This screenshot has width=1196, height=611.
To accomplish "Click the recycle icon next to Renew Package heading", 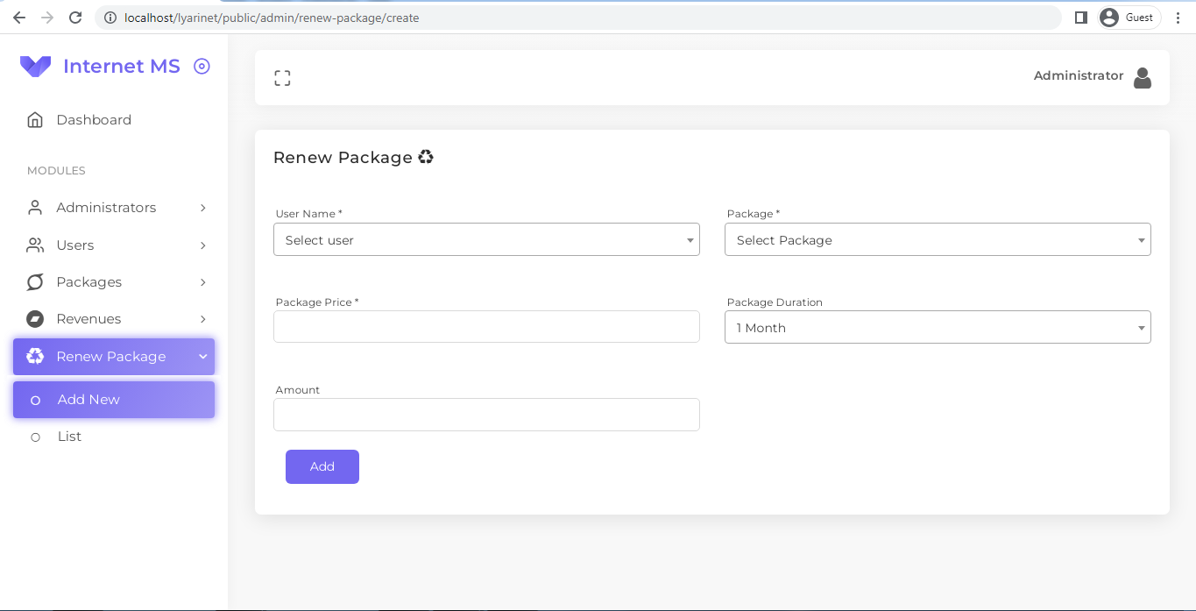I will [426, 156].
